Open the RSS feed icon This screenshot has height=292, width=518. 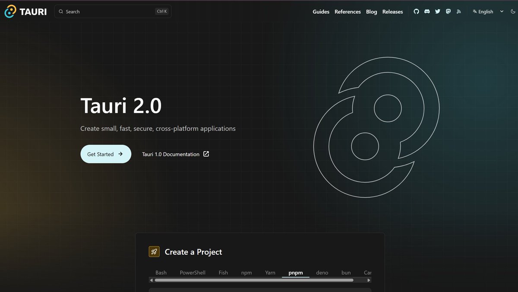pyautogui.click(x=459, y=12)
